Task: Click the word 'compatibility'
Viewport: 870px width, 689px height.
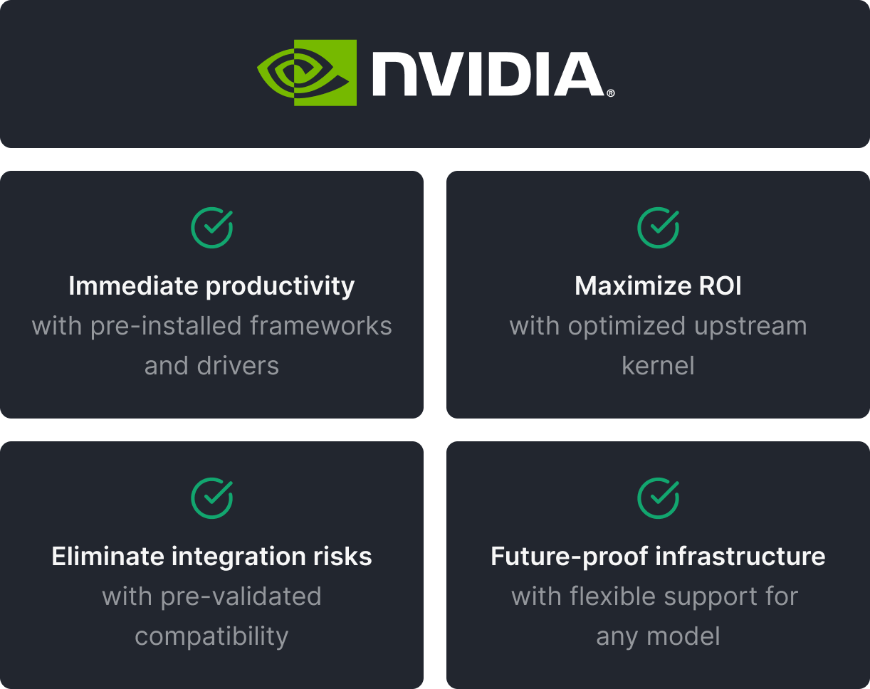Action: pyautogui.click(x=211, y=636)
